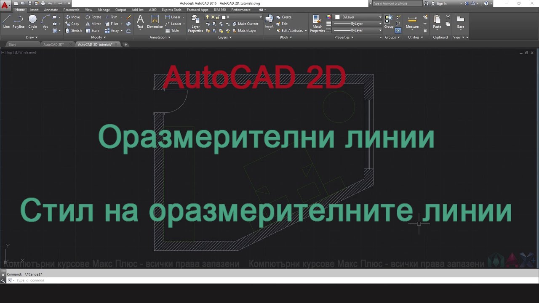Click the Leader tool
This screenshot has width=539, height=303.
[173, 24]
